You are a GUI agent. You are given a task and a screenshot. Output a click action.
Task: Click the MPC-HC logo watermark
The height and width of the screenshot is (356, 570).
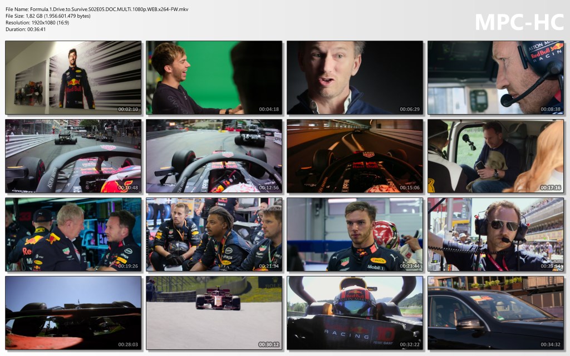519,21
